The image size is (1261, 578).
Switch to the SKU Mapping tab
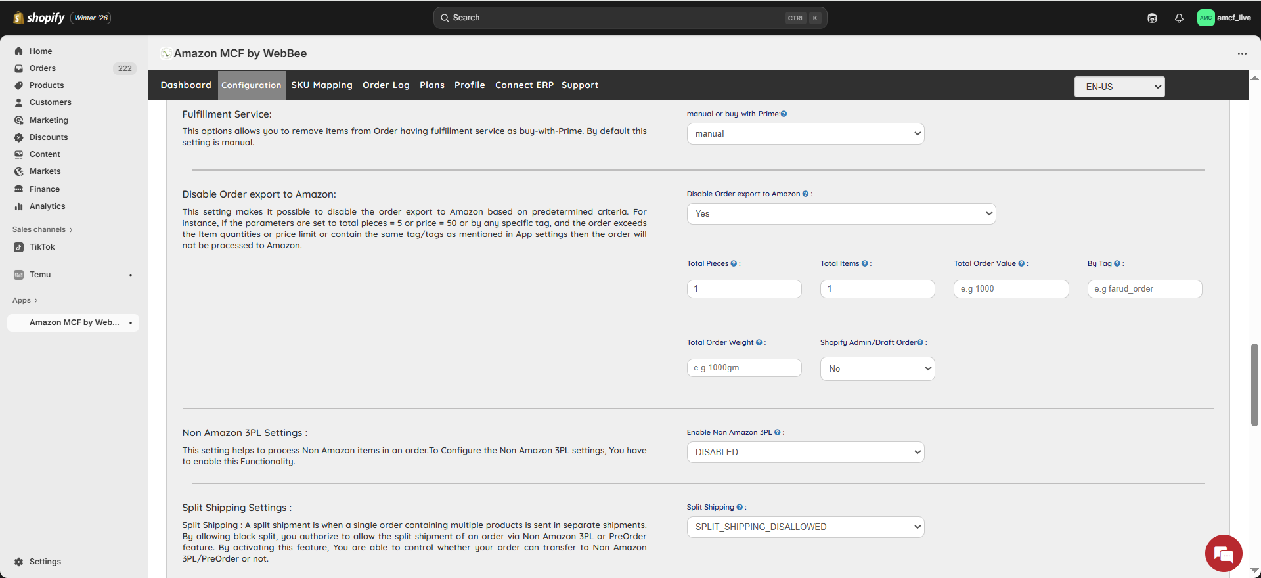tap(322, 85)
